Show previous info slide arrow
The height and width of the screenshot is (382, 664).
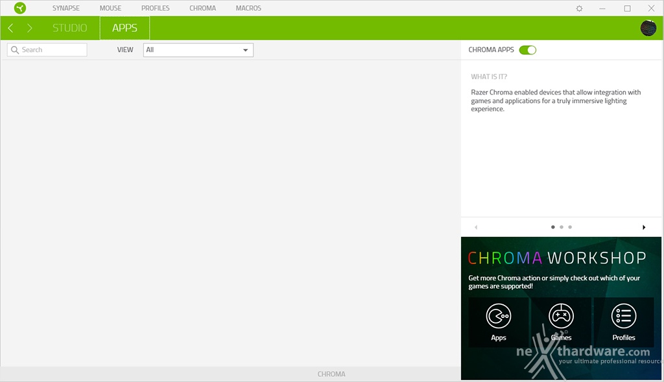click(x=477, y=227)
